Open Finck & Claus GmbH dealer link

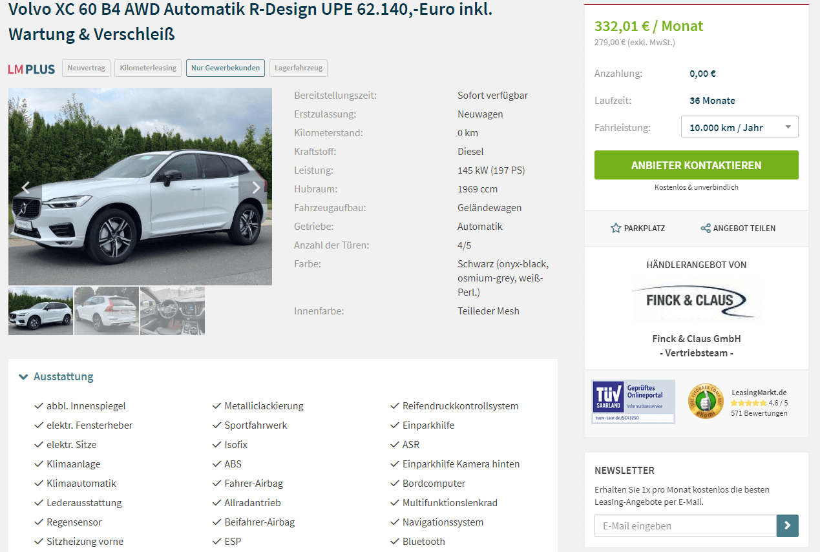696,339
